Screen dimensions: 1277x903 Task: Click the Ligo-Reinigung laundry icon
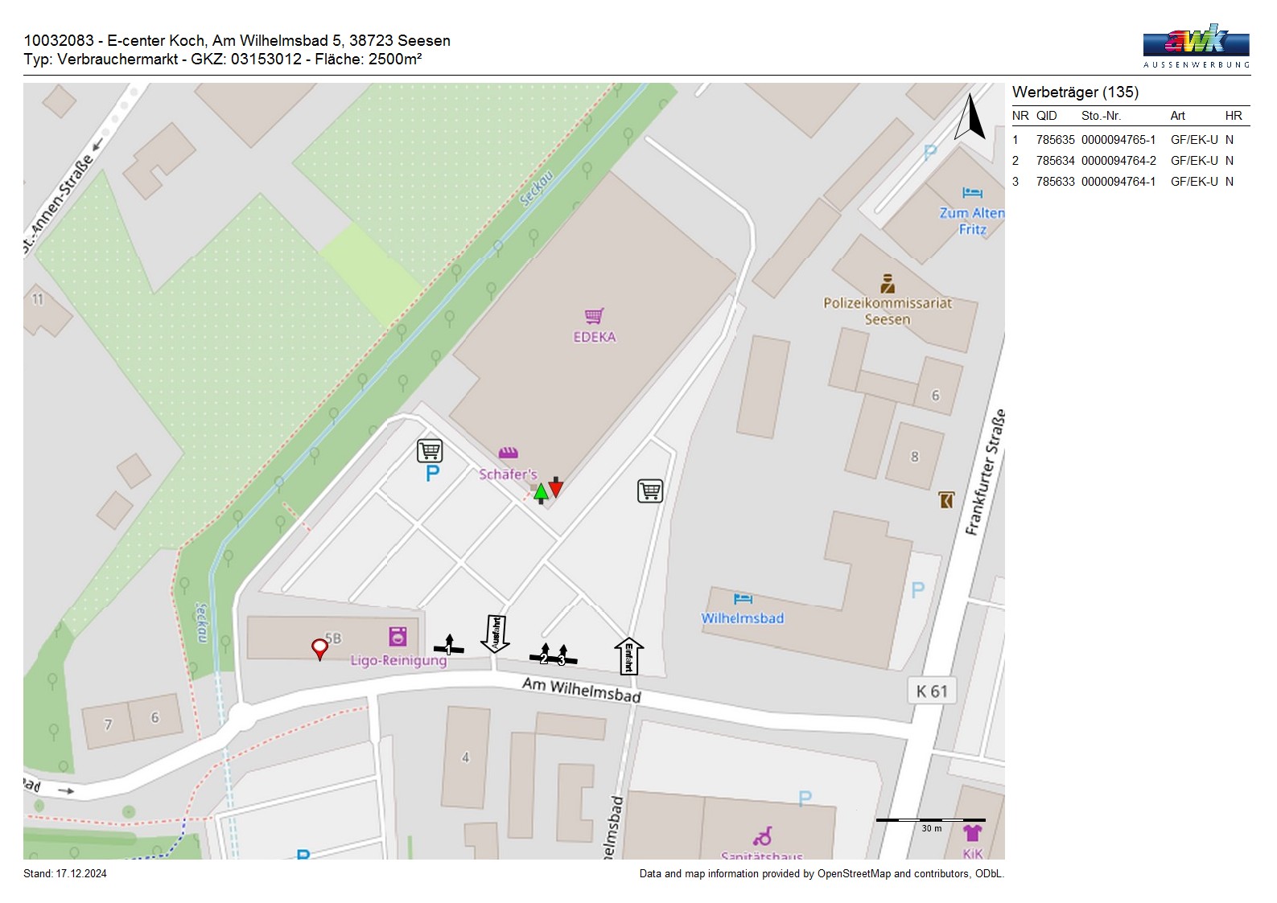398,637
